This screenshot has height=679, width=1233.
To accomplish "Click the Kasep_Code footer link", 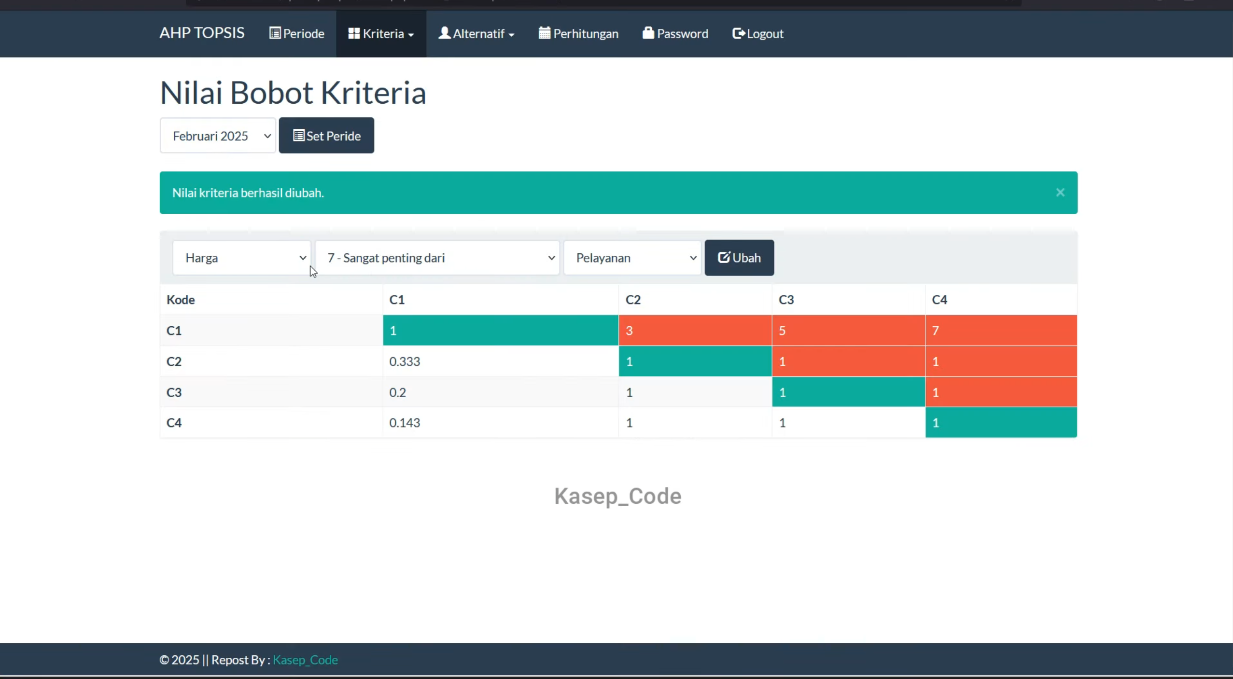I will pos(305,660).
